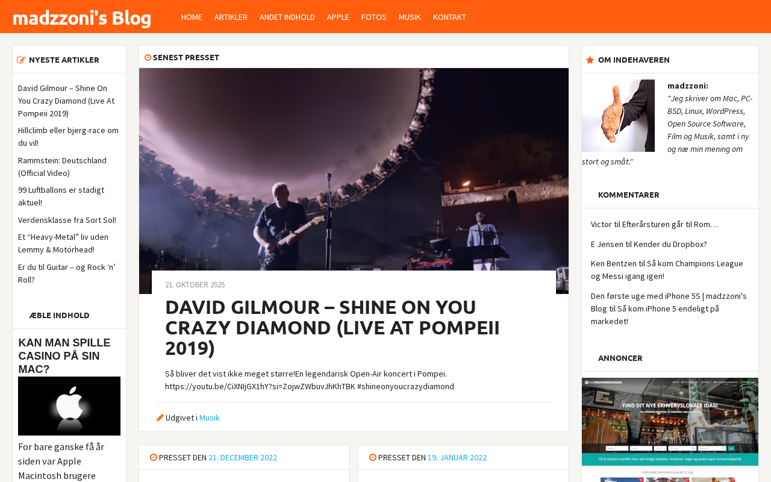Screen dimensions: 771x482
Task: Go to the Musik navigation item
Action: 410,17
